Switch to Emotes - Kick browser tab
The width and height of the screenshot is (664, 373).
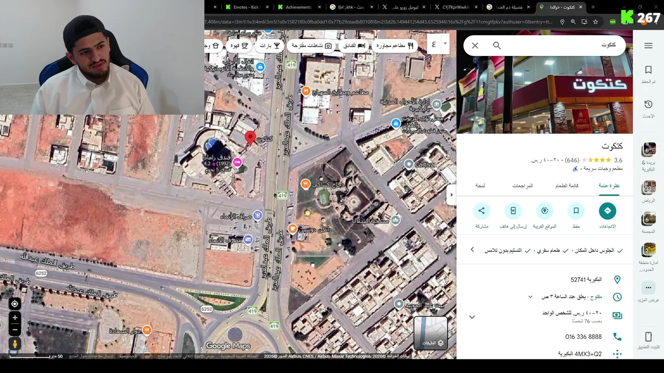[246, 7]
